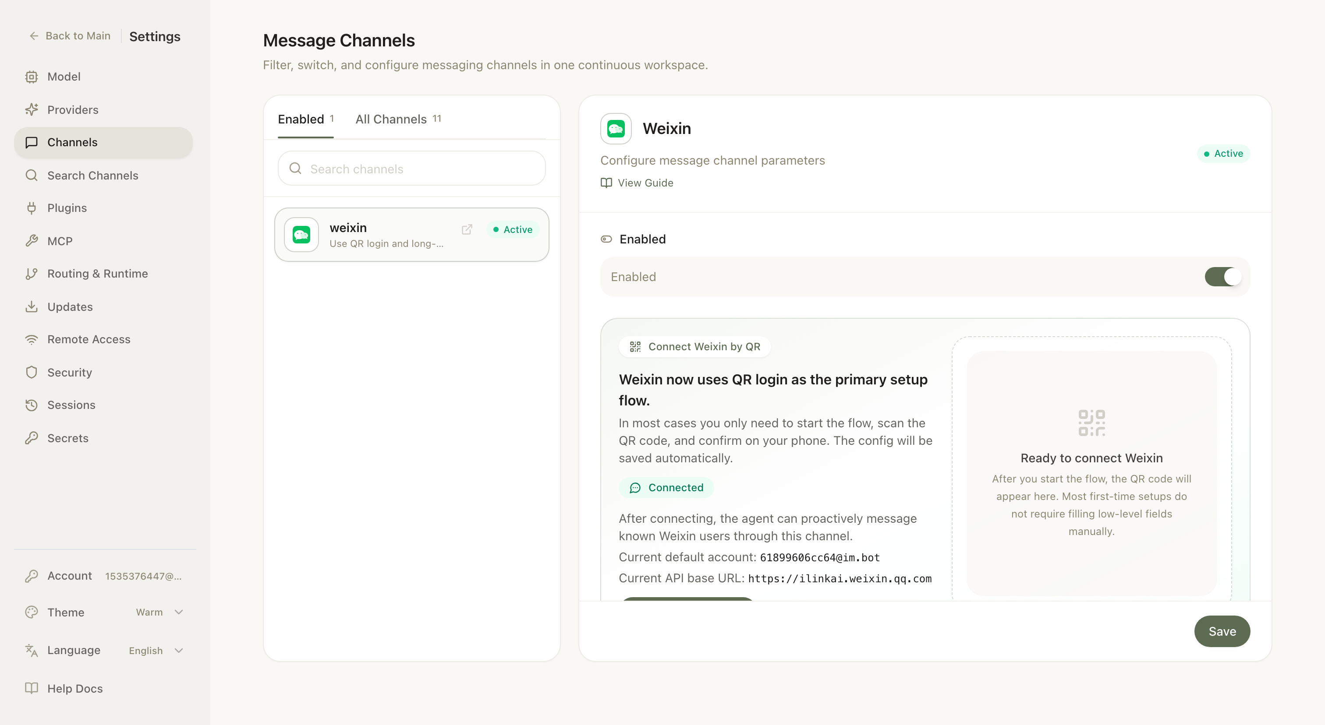Viewport: 1325px width, 725px height.
Task: Open Help Docs from the sidebar
Action: point(74,688)
